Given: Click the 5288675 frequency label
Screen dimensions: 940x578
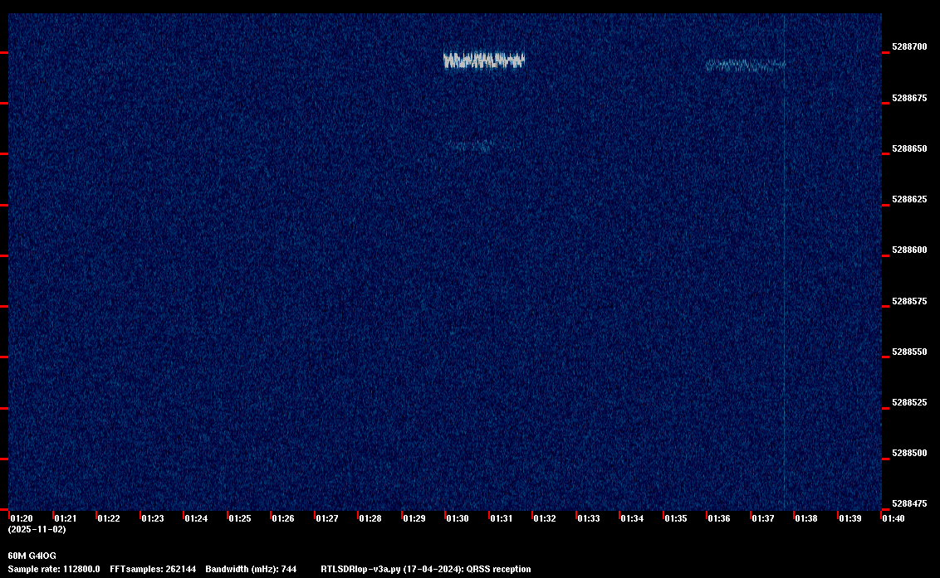Looking at the screenshot, I should click(909, 98).
